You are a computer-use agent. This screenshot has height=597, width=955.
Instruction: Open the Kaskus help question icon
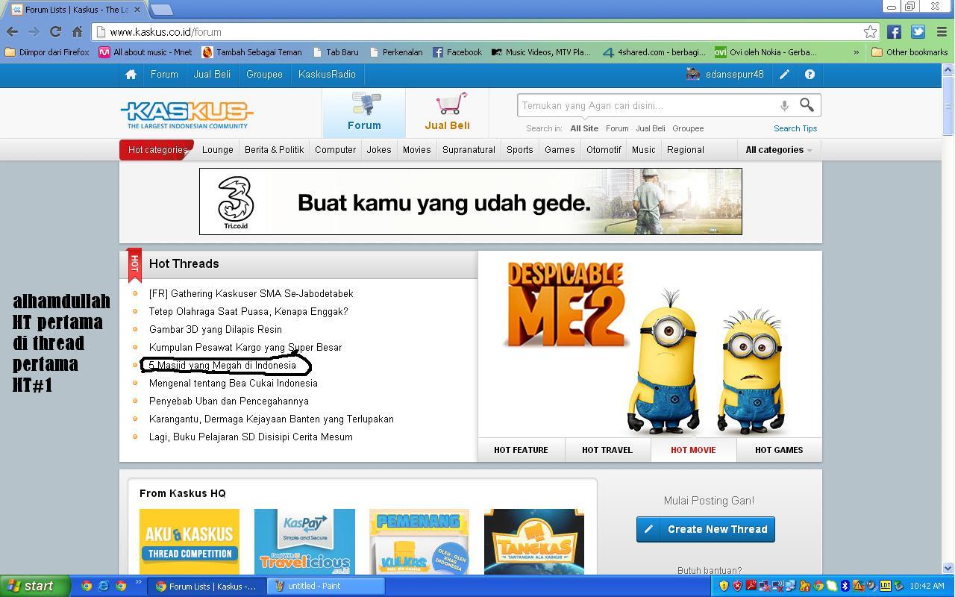[x=810, y=75]
